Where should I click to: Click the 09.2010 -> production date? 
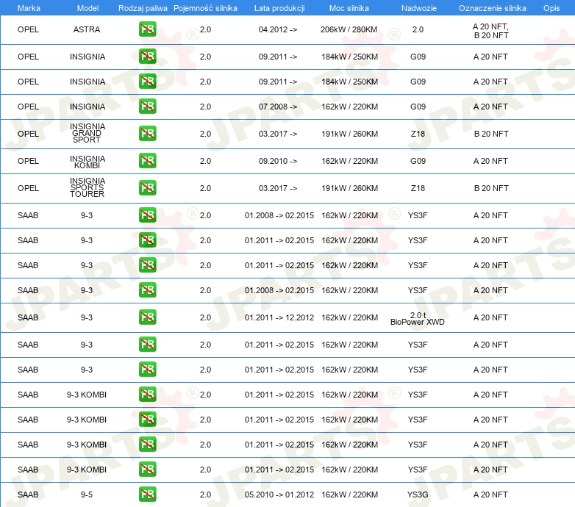click(x=278, y=161)
